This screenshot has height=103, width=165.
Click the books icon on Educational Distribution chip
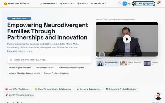(x=107, y=89)
